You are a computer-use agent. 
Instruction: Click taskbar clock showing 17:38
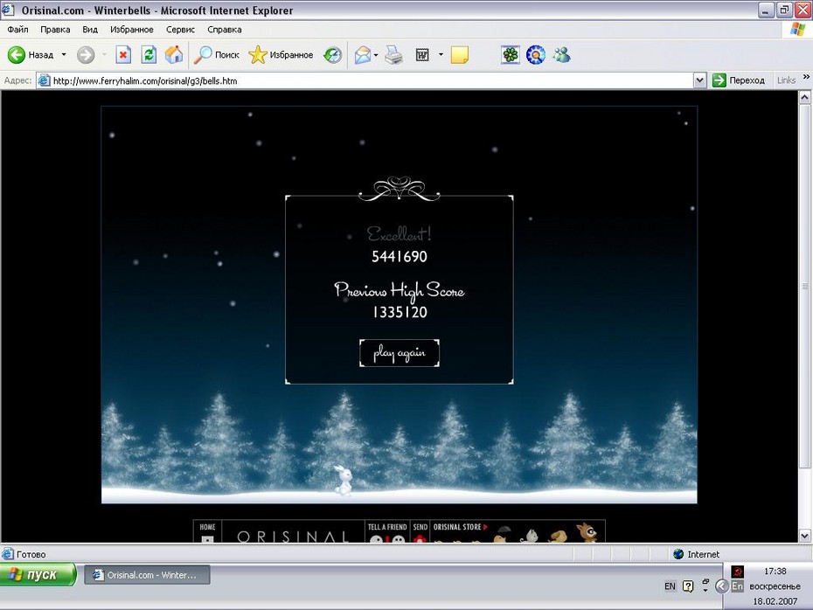coord(775,572)
